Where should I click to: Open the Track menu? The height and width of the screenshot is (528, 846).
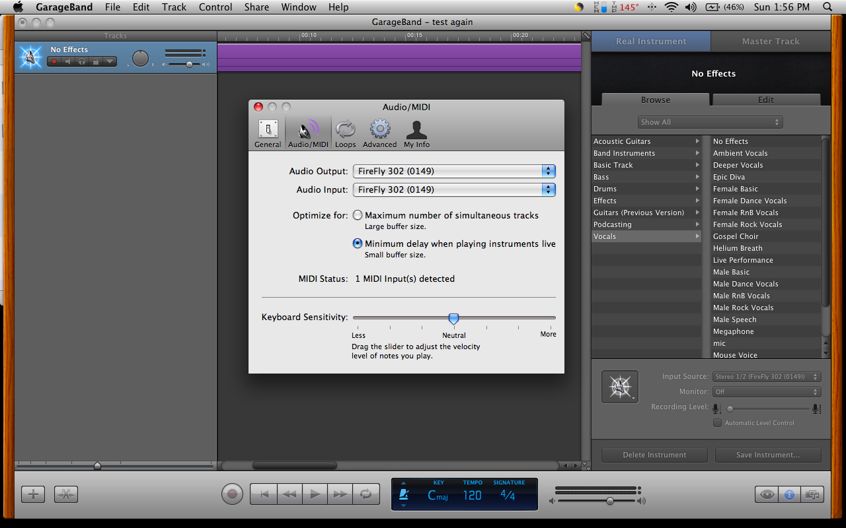pyautogui.click(x=174, y=7)
